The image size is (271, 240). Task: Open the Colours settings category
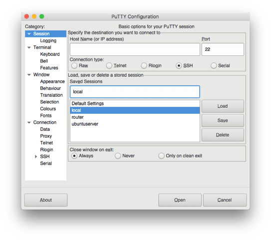[48, 109]
